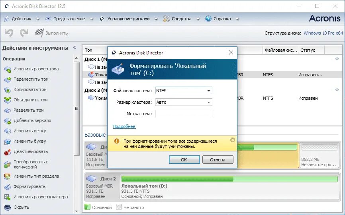Viewport: 345px width, 215px height.
Task: Click the Форматировать operation label
Action: (x=29, y=186)
